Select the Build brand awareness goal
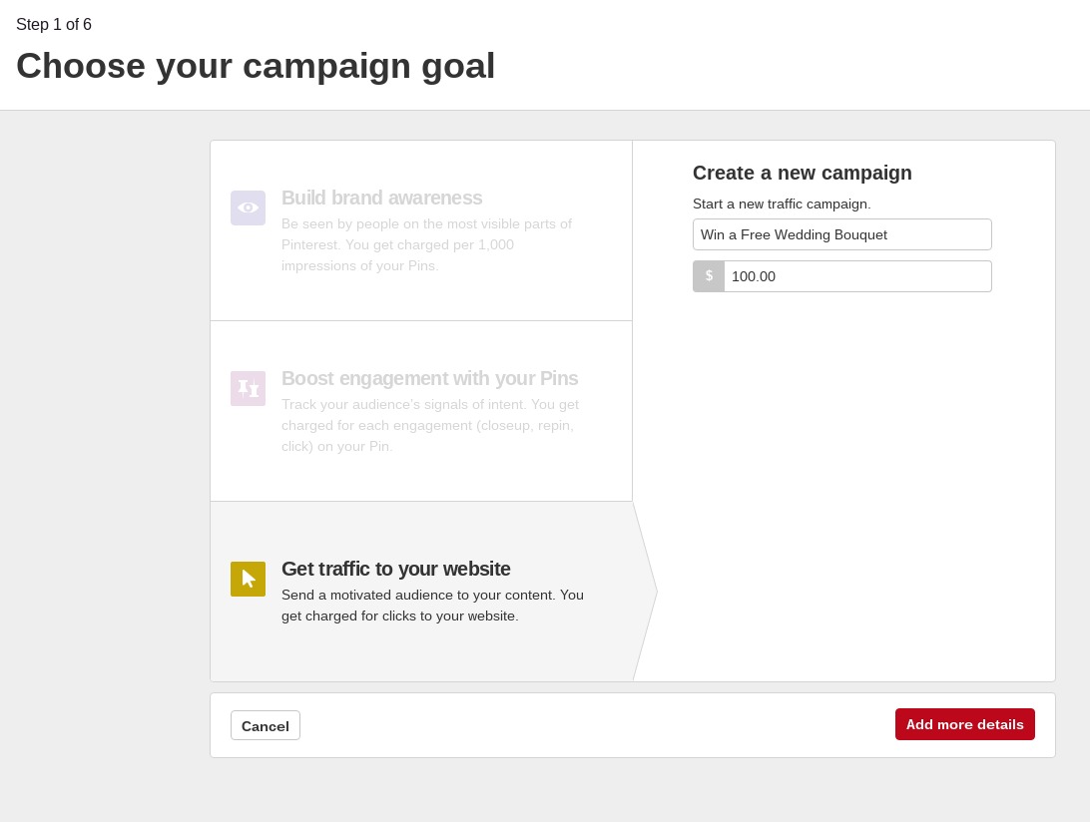1090x822 pixels. click(421, 230)
